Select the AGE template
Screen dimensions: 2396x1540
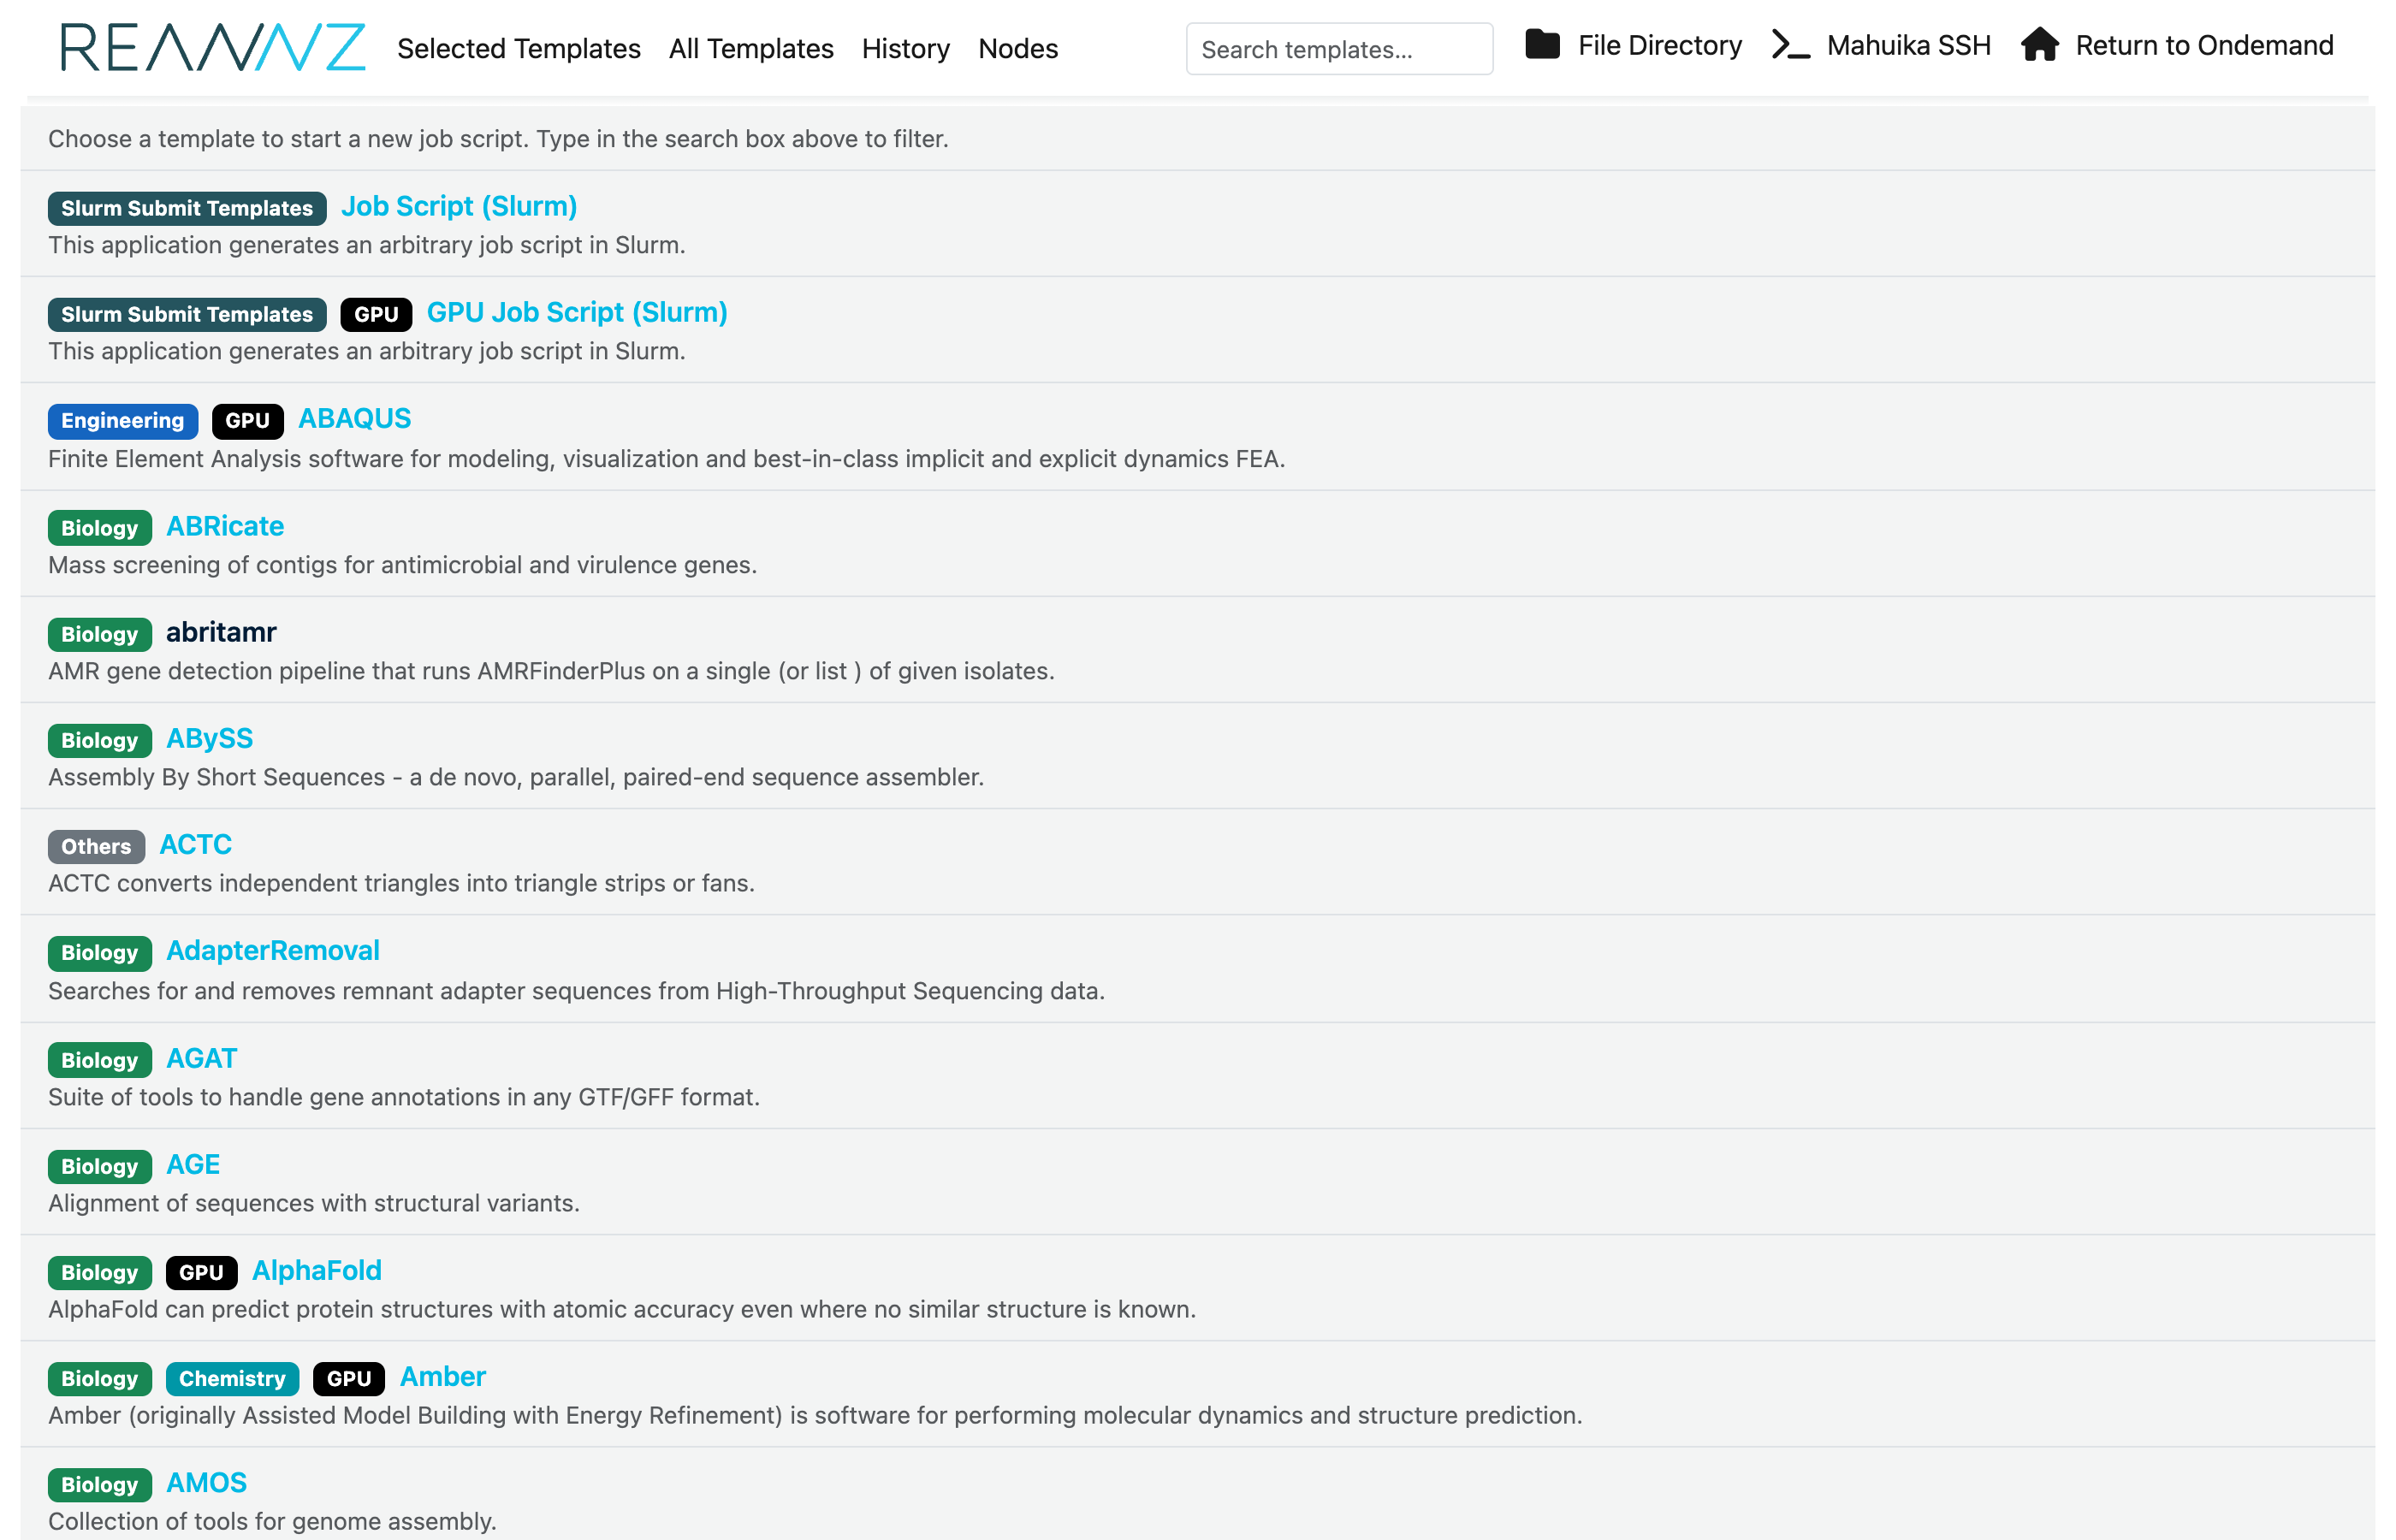point(193,1164)
